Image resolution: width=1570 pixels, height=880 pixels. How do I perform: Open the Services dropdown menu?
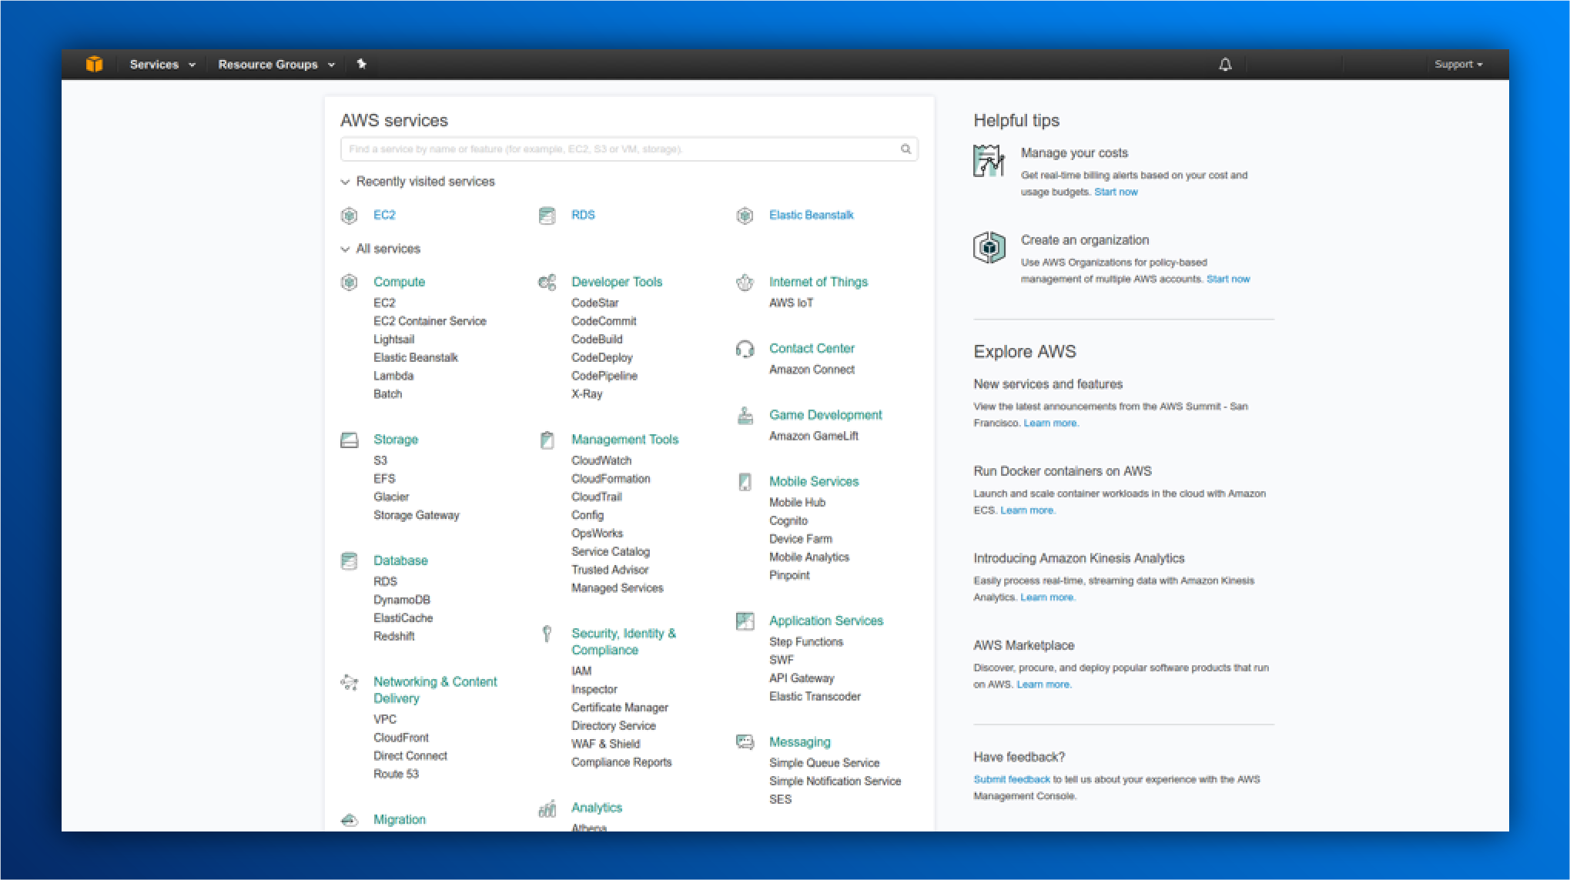[x=162, y=65]
